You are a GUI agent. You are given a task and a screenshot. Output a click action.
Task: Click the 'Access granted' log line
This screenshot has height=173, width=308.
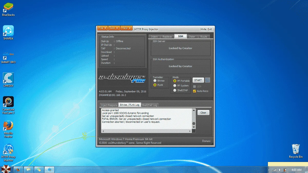[110, 110]
